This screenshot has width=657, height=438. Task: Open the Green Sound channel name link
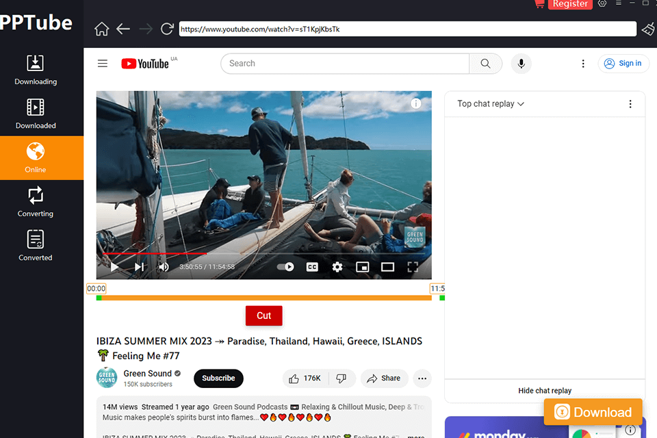(x=148, y=374)
